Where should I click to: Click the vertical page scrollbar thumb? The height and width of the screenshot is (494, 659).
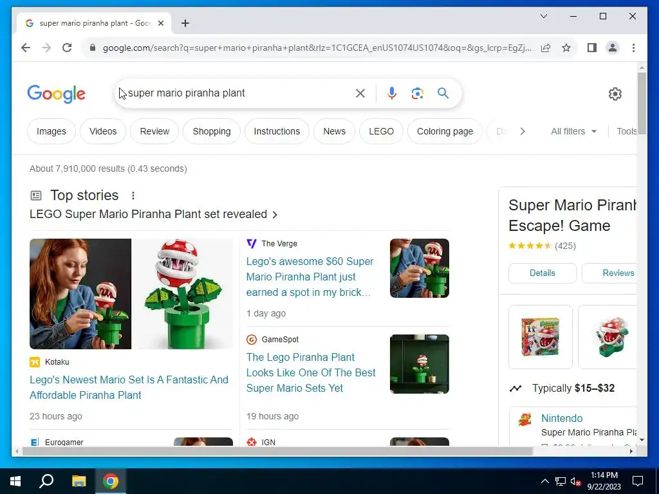coord(642,104)
